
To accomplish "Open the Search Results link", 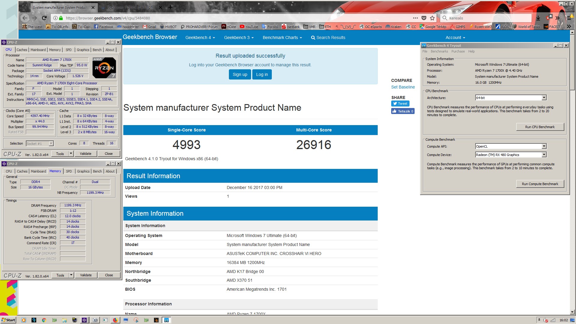I will (x=328, y=37).
